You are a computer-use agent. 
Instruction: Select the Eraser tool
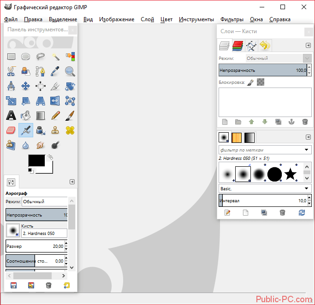pos(11,130)
